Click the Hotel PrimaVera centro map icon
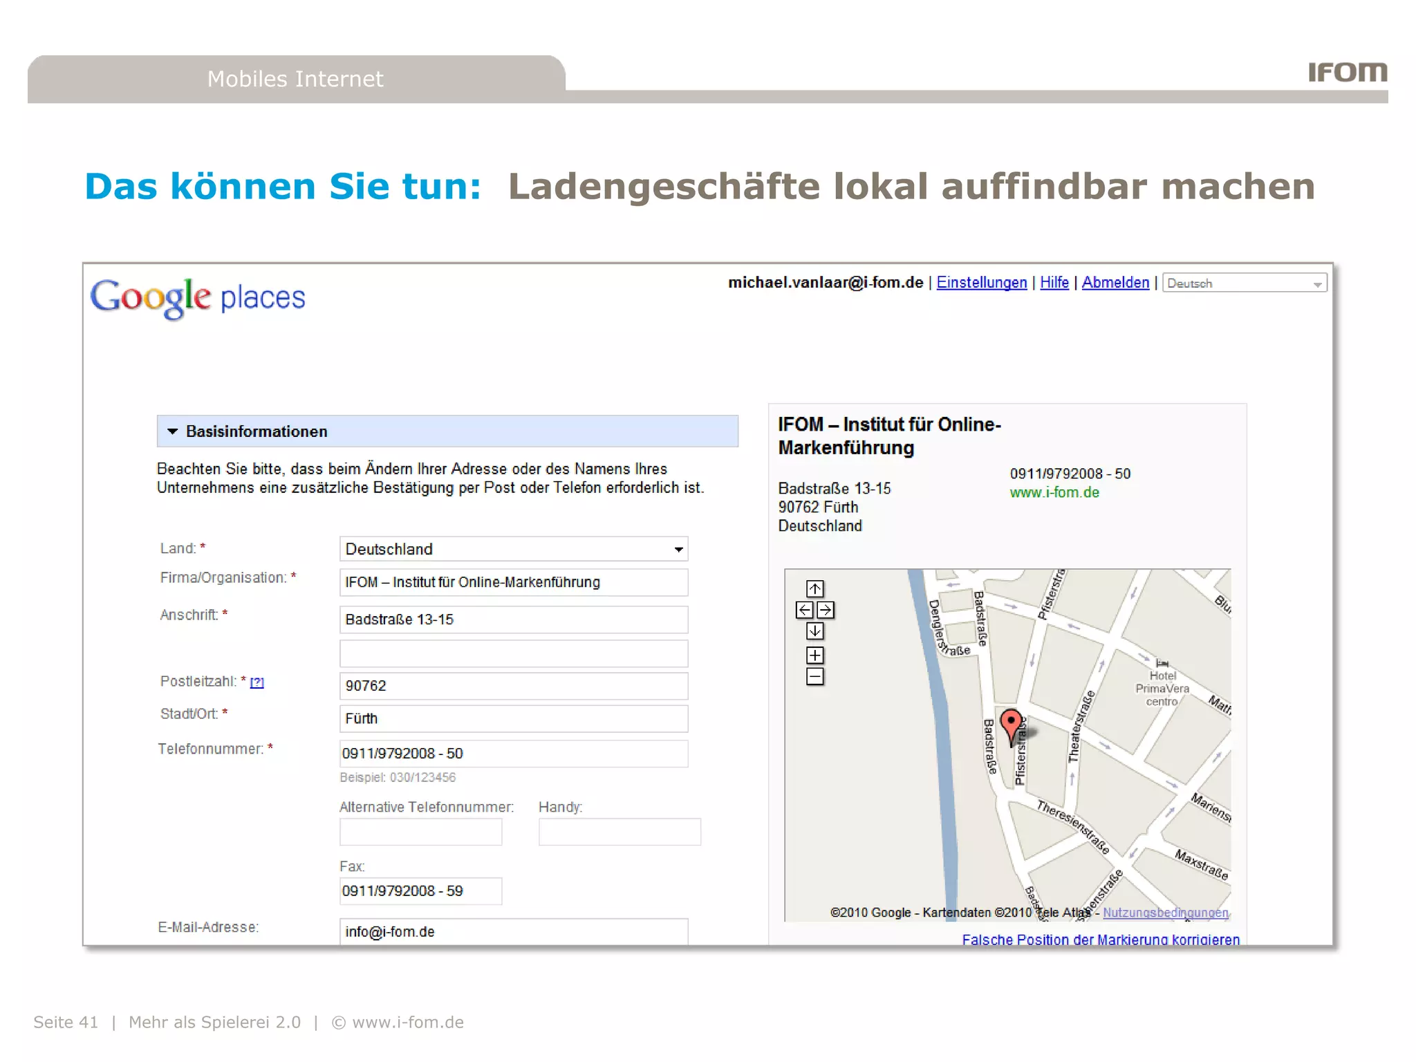The image size is (1416, 1062). (1162, 663)
